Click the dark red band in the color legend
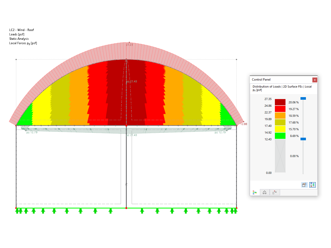Viewport: 331px width, 248px height. pos(280,102)
